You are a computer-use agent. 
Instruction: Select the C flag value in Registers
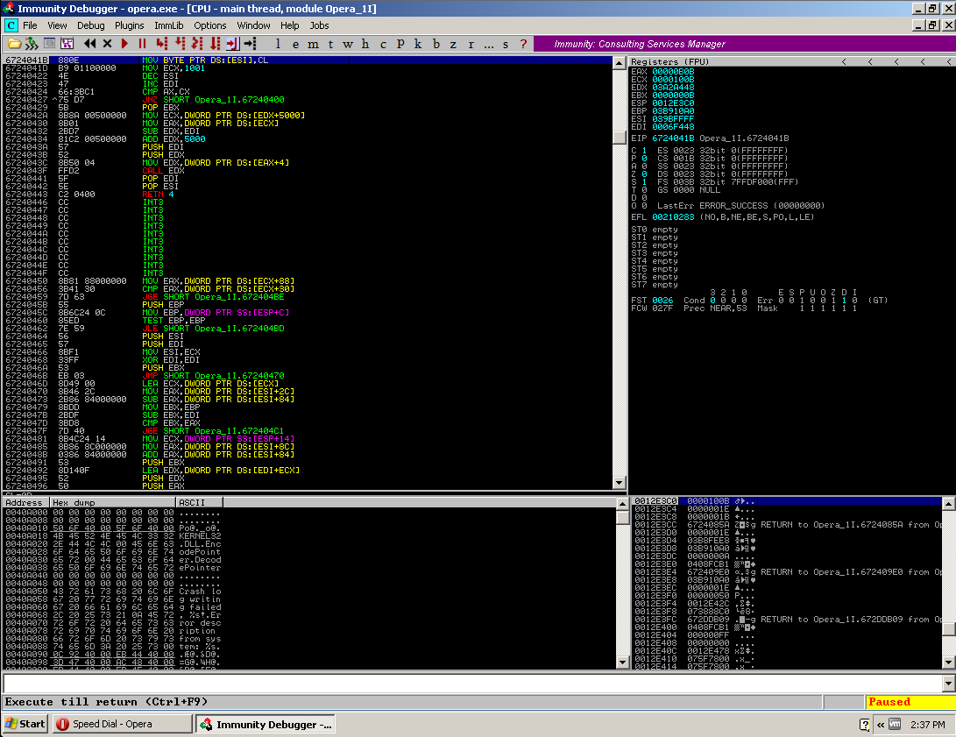point(644,151)
